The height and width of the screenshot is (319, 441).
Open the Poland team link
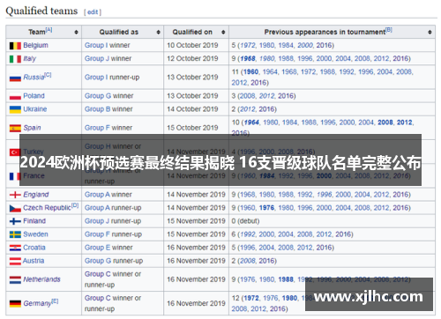pos(34,96)
